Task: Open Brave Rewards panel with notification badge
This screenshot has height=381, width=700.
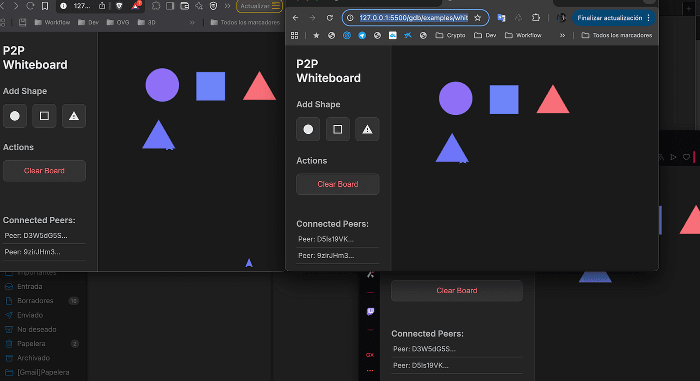Action: point(135,6)
